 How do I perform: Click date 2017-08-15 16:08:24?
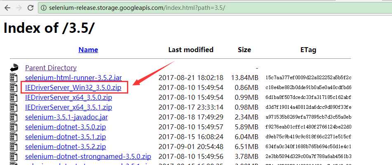(191, 137)
